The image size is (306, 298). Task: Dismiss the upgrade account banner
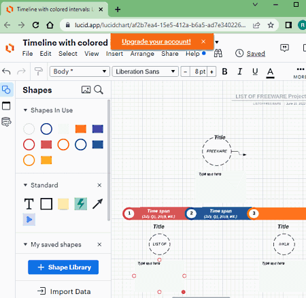203,42
